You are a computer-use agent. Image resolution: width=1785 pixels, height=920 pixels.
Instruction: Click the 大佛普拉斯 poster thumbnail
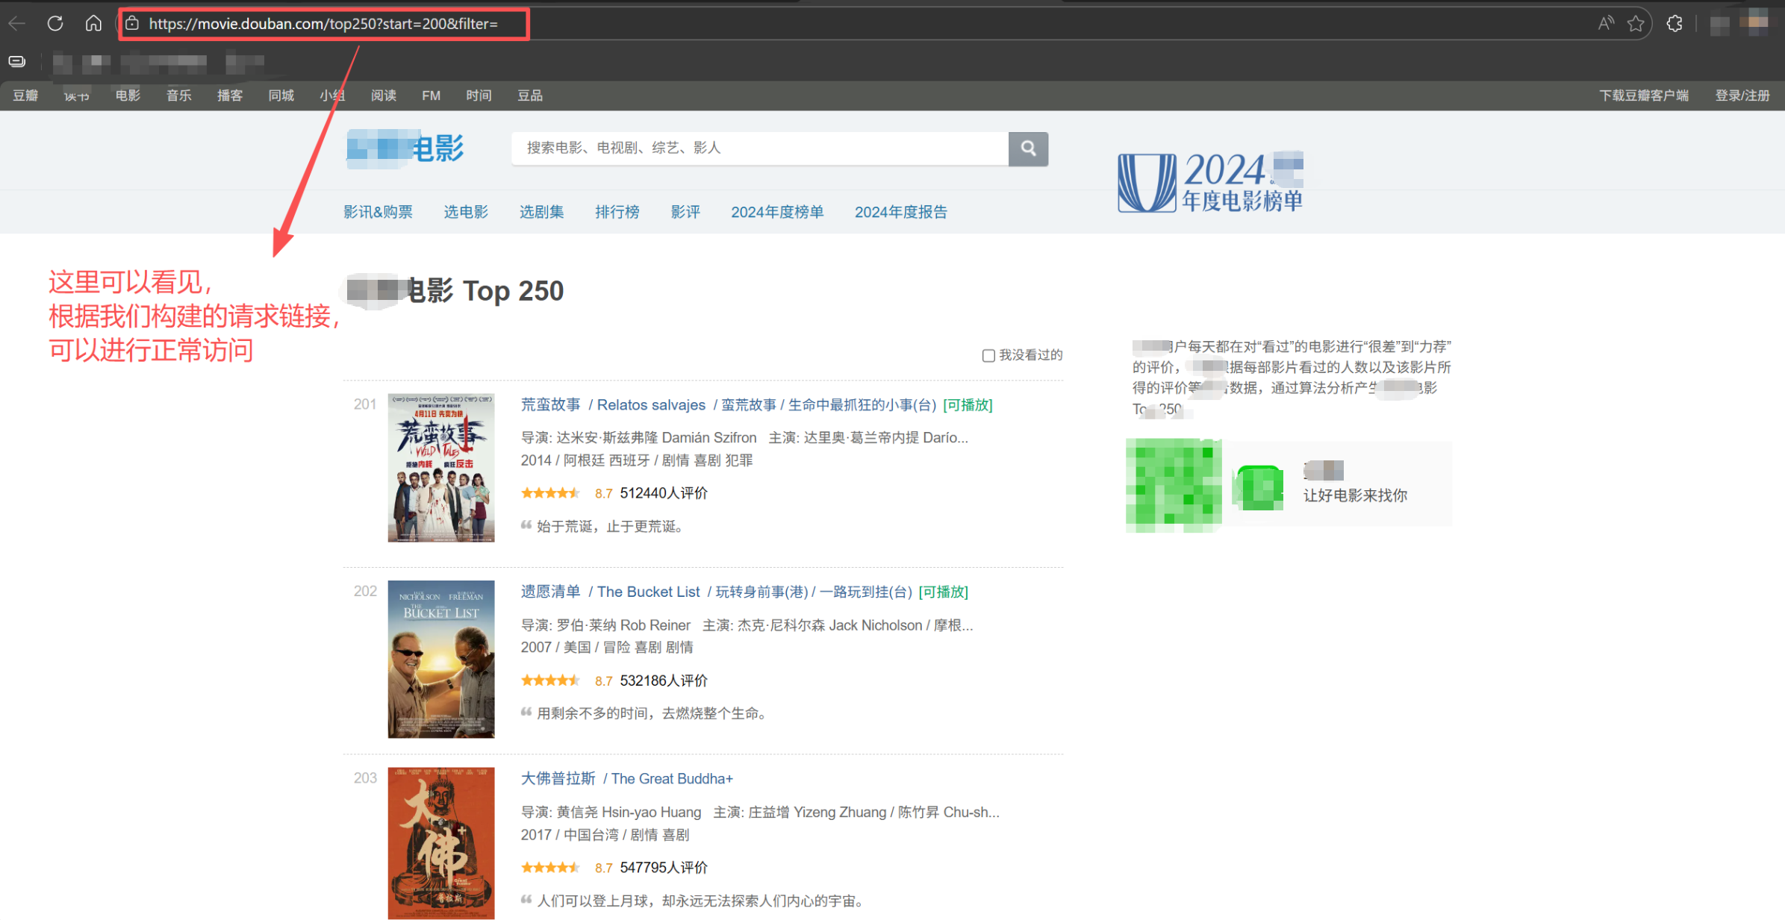pos(440,843)
